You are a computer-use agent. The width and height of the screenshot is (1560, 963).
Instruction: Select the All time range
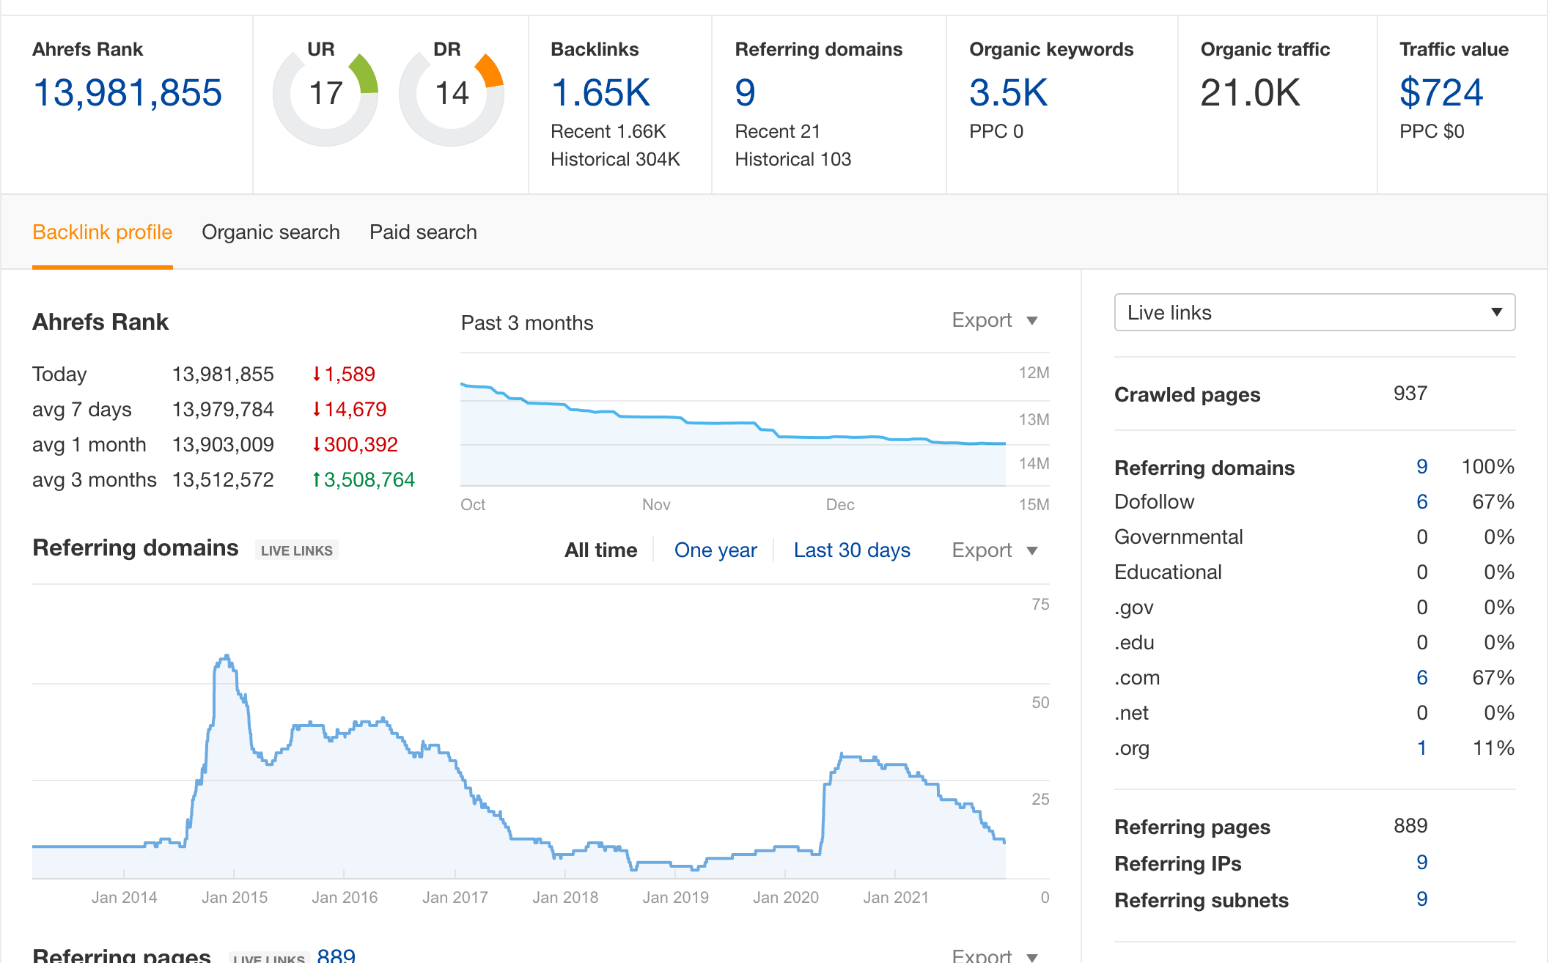point(600,550)
